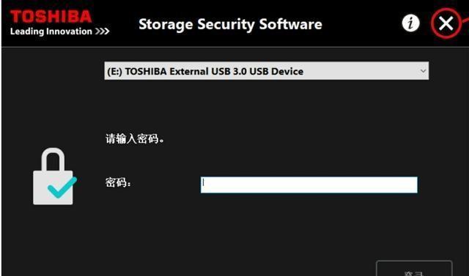This screenshot has height=276, width=469.
Task: Focus the password input field
Action: point(309,184)
